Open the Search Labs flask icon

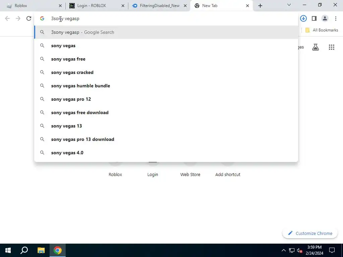click(316, 47)
